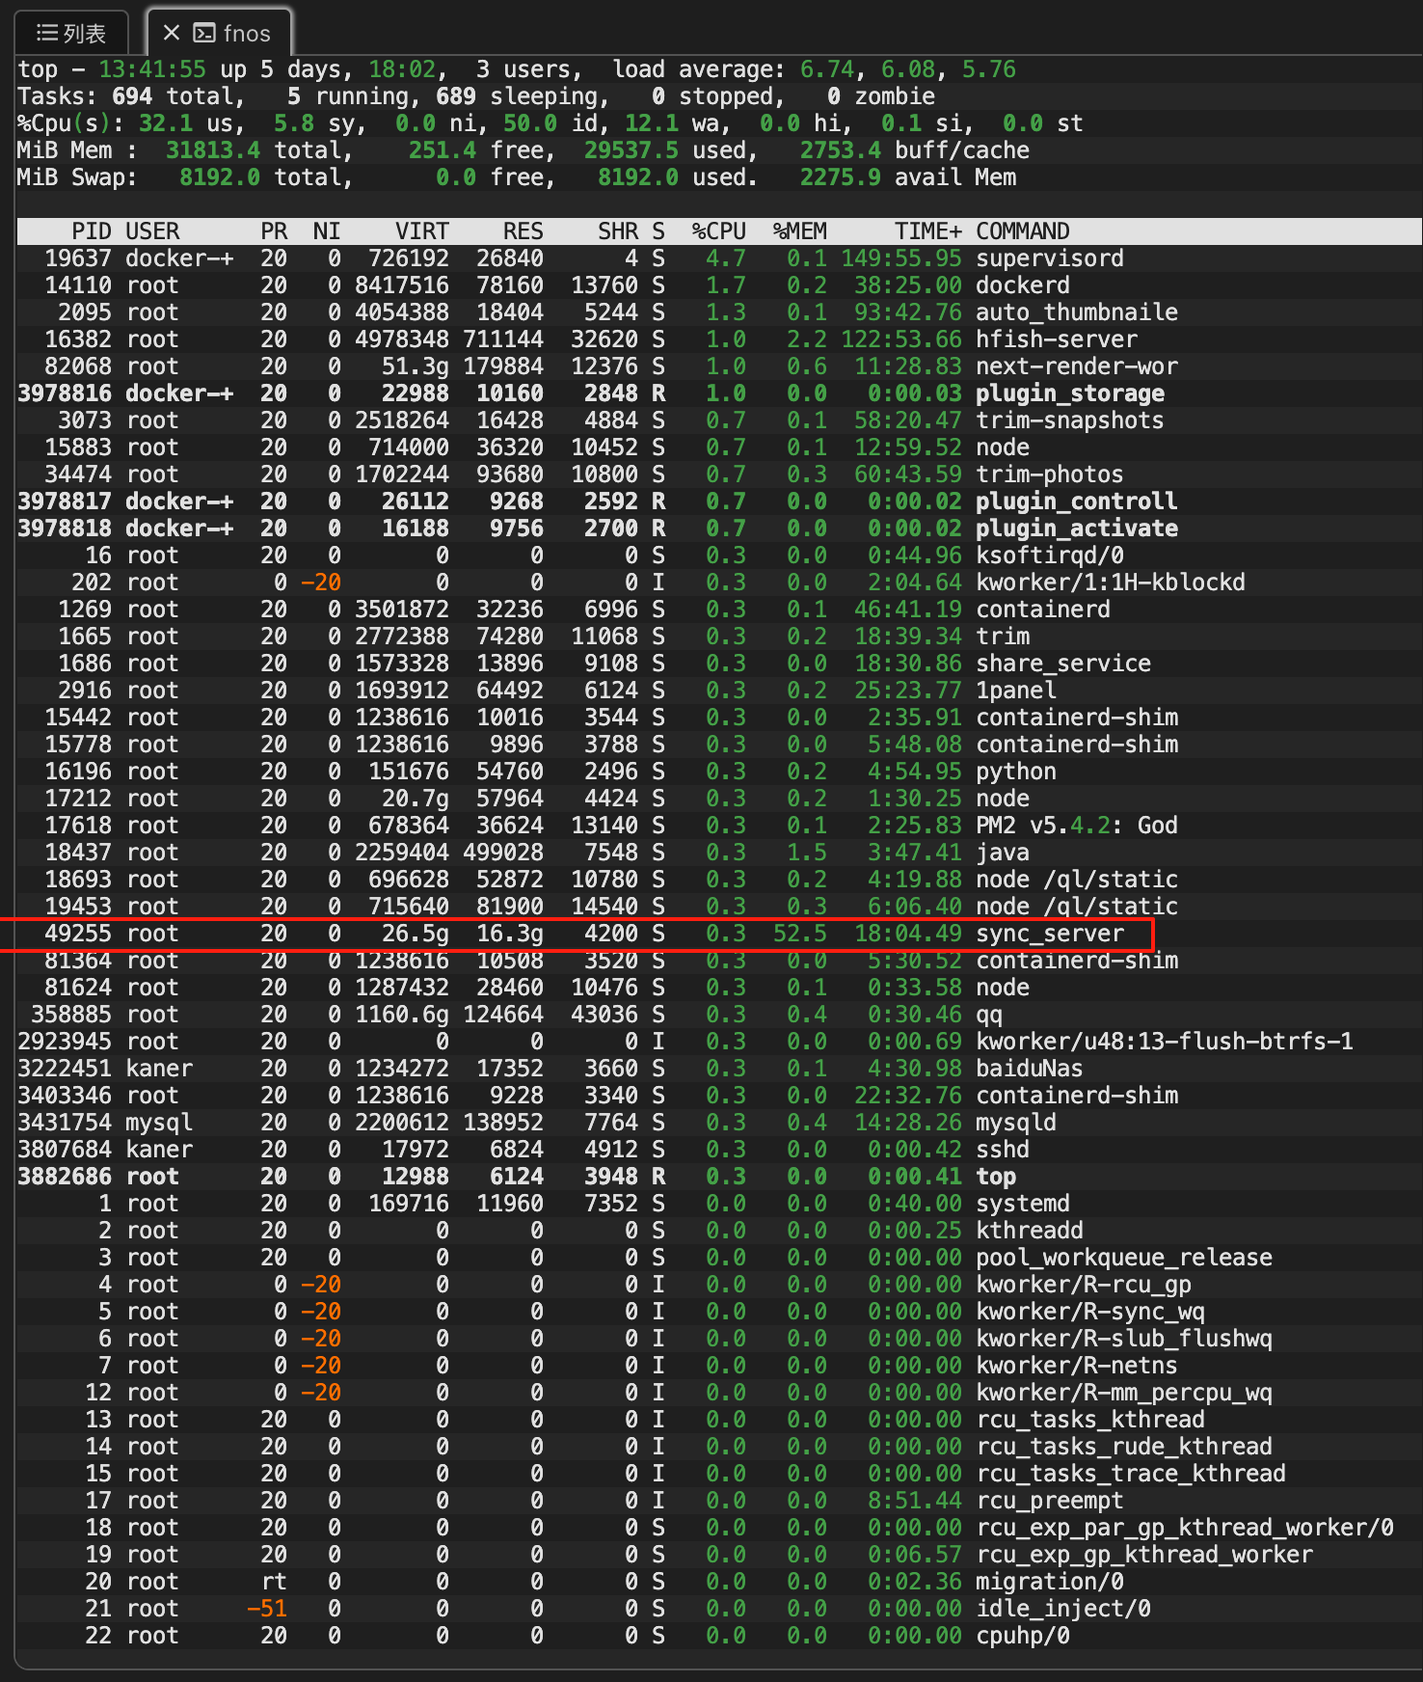This screenshot has height=1682, width=1423.
Task: Select the top process command
Action: (x=996, y=1177)
